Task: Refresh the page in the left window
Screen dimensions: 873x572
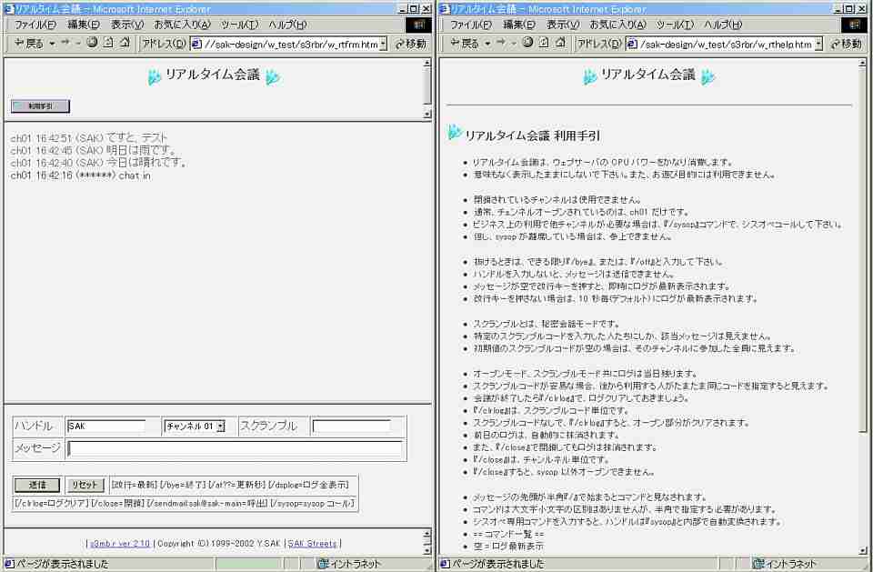Action: 108,43
